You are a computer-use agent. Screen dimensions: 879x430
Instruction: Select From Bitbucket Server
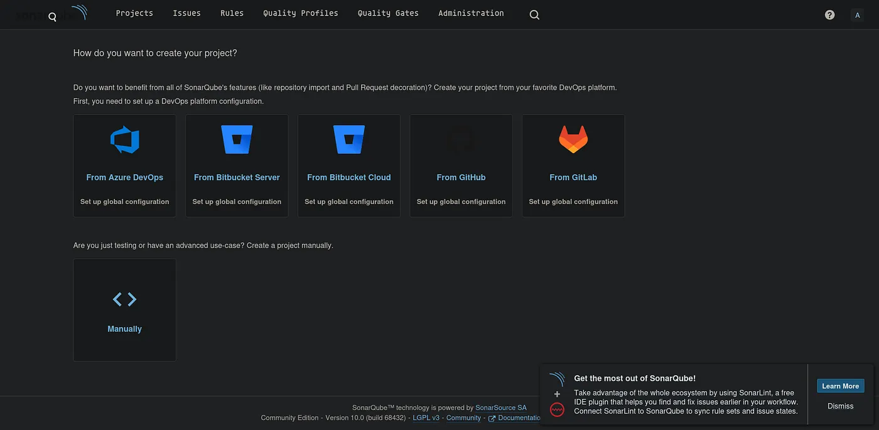(237, 178)
